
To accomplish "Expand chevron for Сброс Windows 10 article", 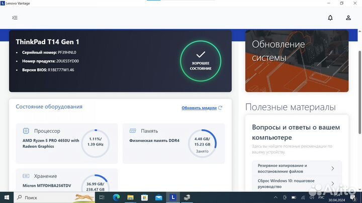I will (332, 183).
